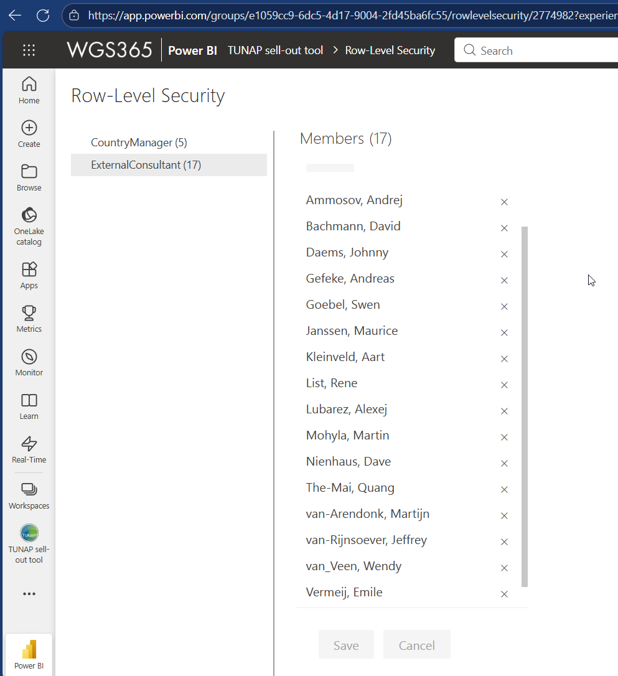Click the Power BI header link
The image size is (618, 676).
[x=193, y=50]
